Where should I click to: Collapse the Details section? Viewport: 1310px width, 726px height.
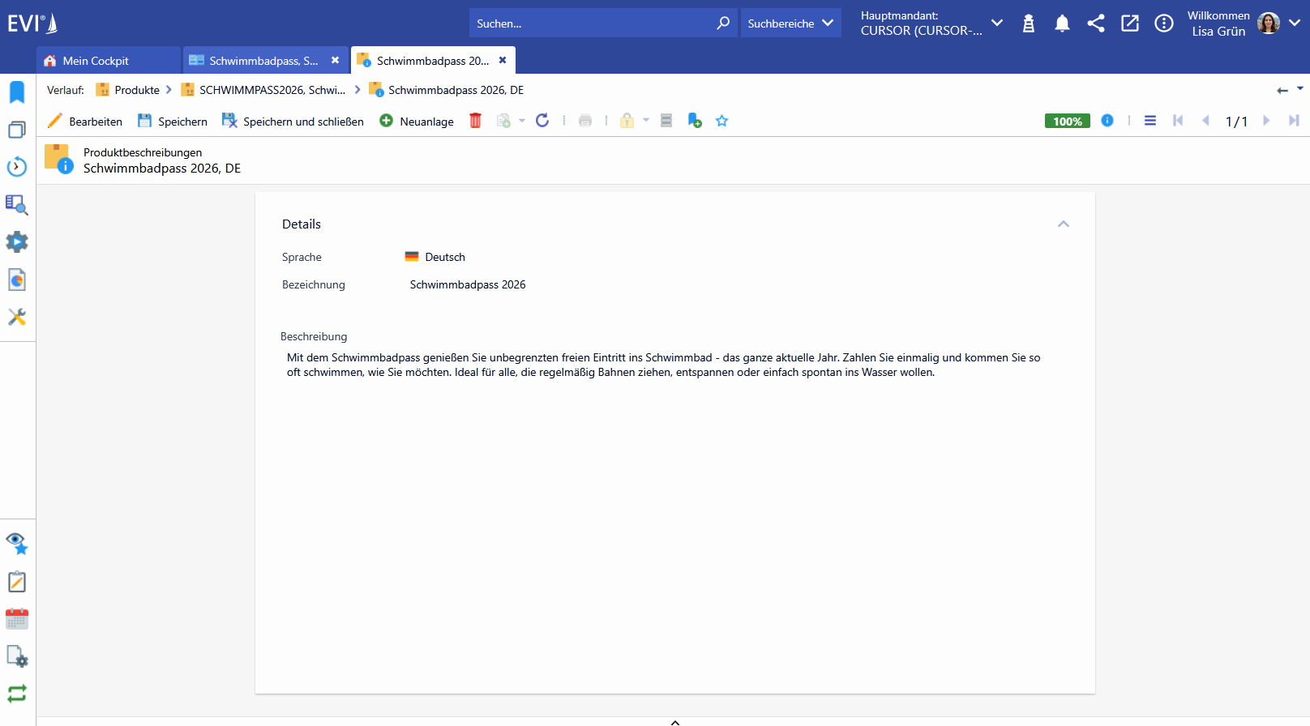pyautogui.click(x=1064, y=224)
